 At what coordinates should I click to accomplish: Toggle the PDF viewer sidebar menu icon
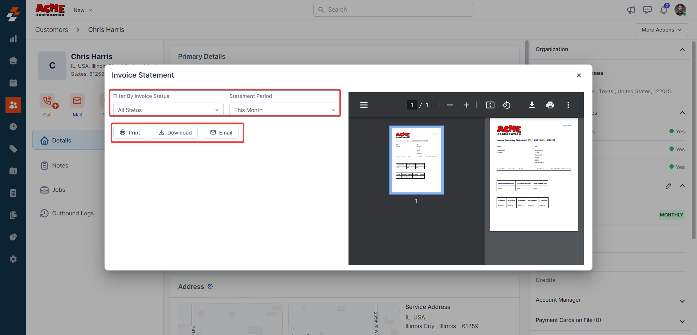[x=364, y=105]
